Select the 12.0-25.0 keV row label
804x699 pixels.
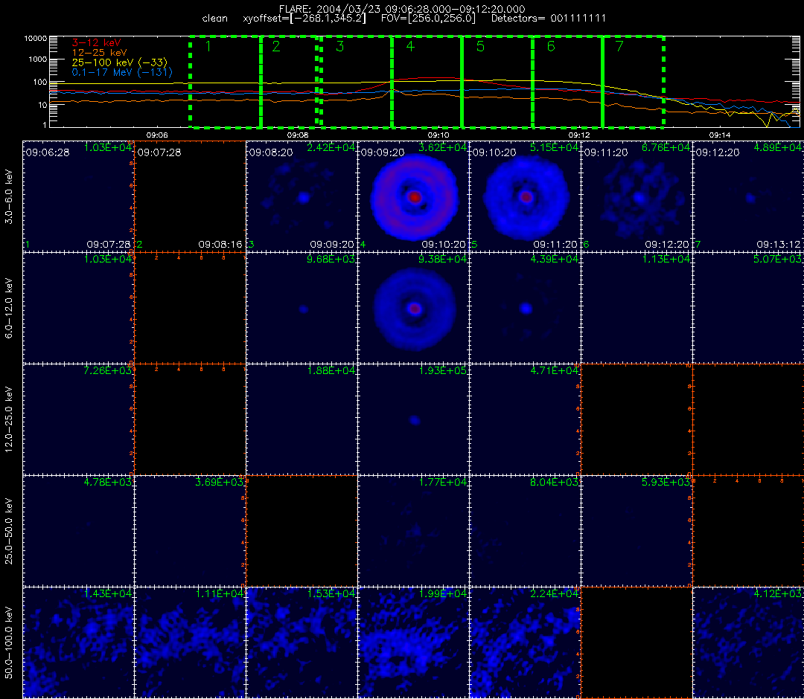(9, 420)
